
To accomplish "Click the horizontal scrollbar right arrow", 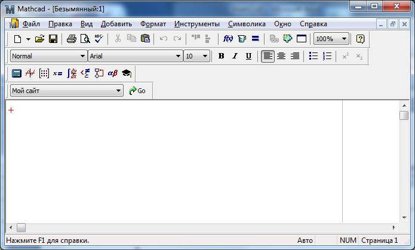I will 394,227.
